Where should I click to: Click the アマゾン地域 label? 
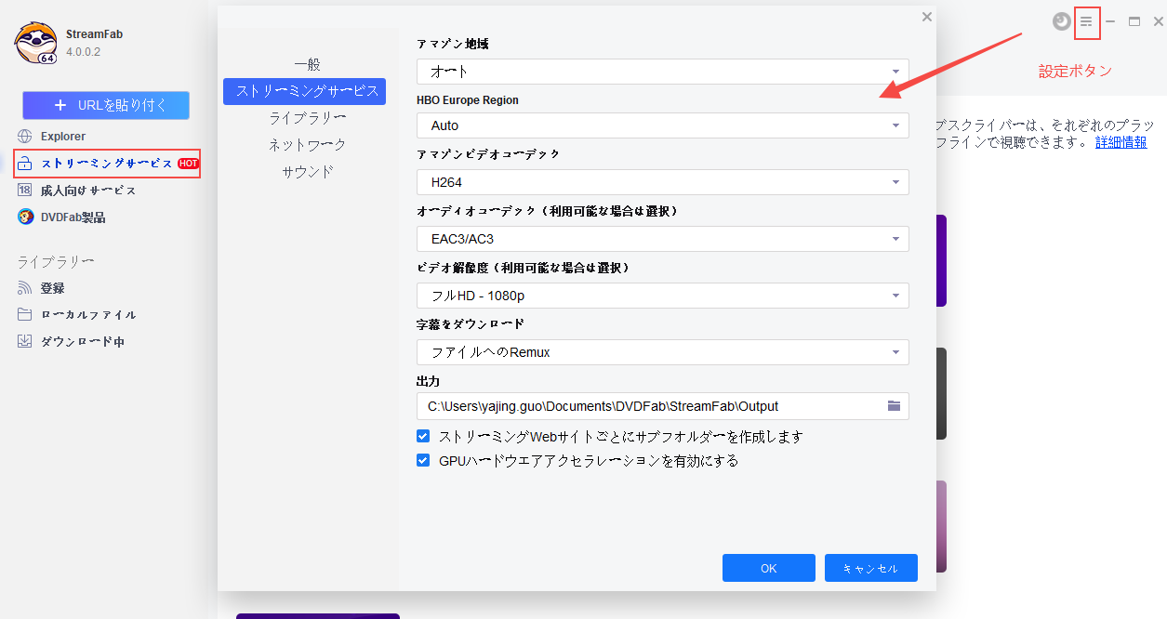click(x=453, y=44)
